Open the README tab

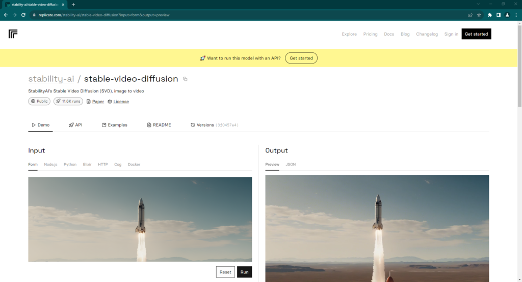pyautogui.click(x=159, y=125)
